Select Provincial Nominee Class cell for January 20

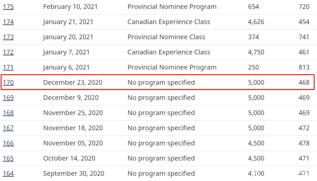coord(166,37)
